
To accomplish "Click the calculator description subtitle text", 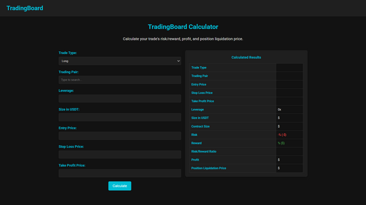I will (183, 39).
